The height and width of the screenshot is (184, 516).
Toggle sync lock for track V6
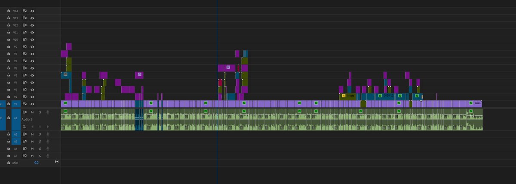pyautogui.click(x=25, y=68)
